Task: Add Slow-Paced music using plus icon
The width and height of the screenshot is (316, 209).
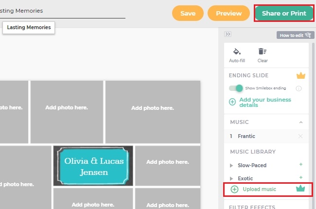Action: tap(301, 165)
